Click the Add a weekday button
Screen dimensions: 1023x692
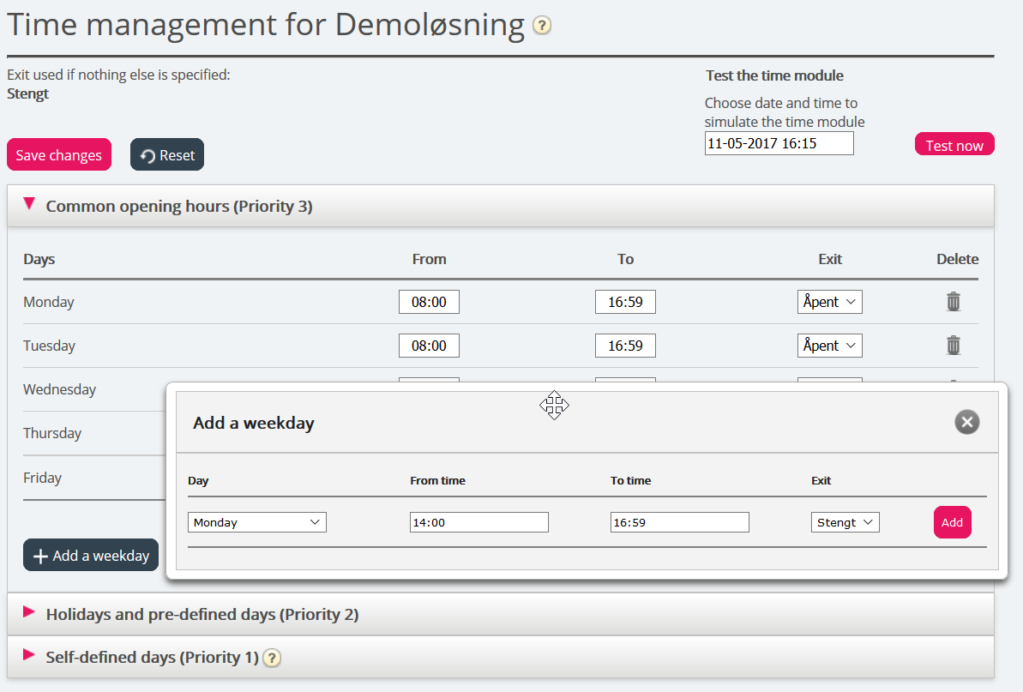click(x=91, y=556)
